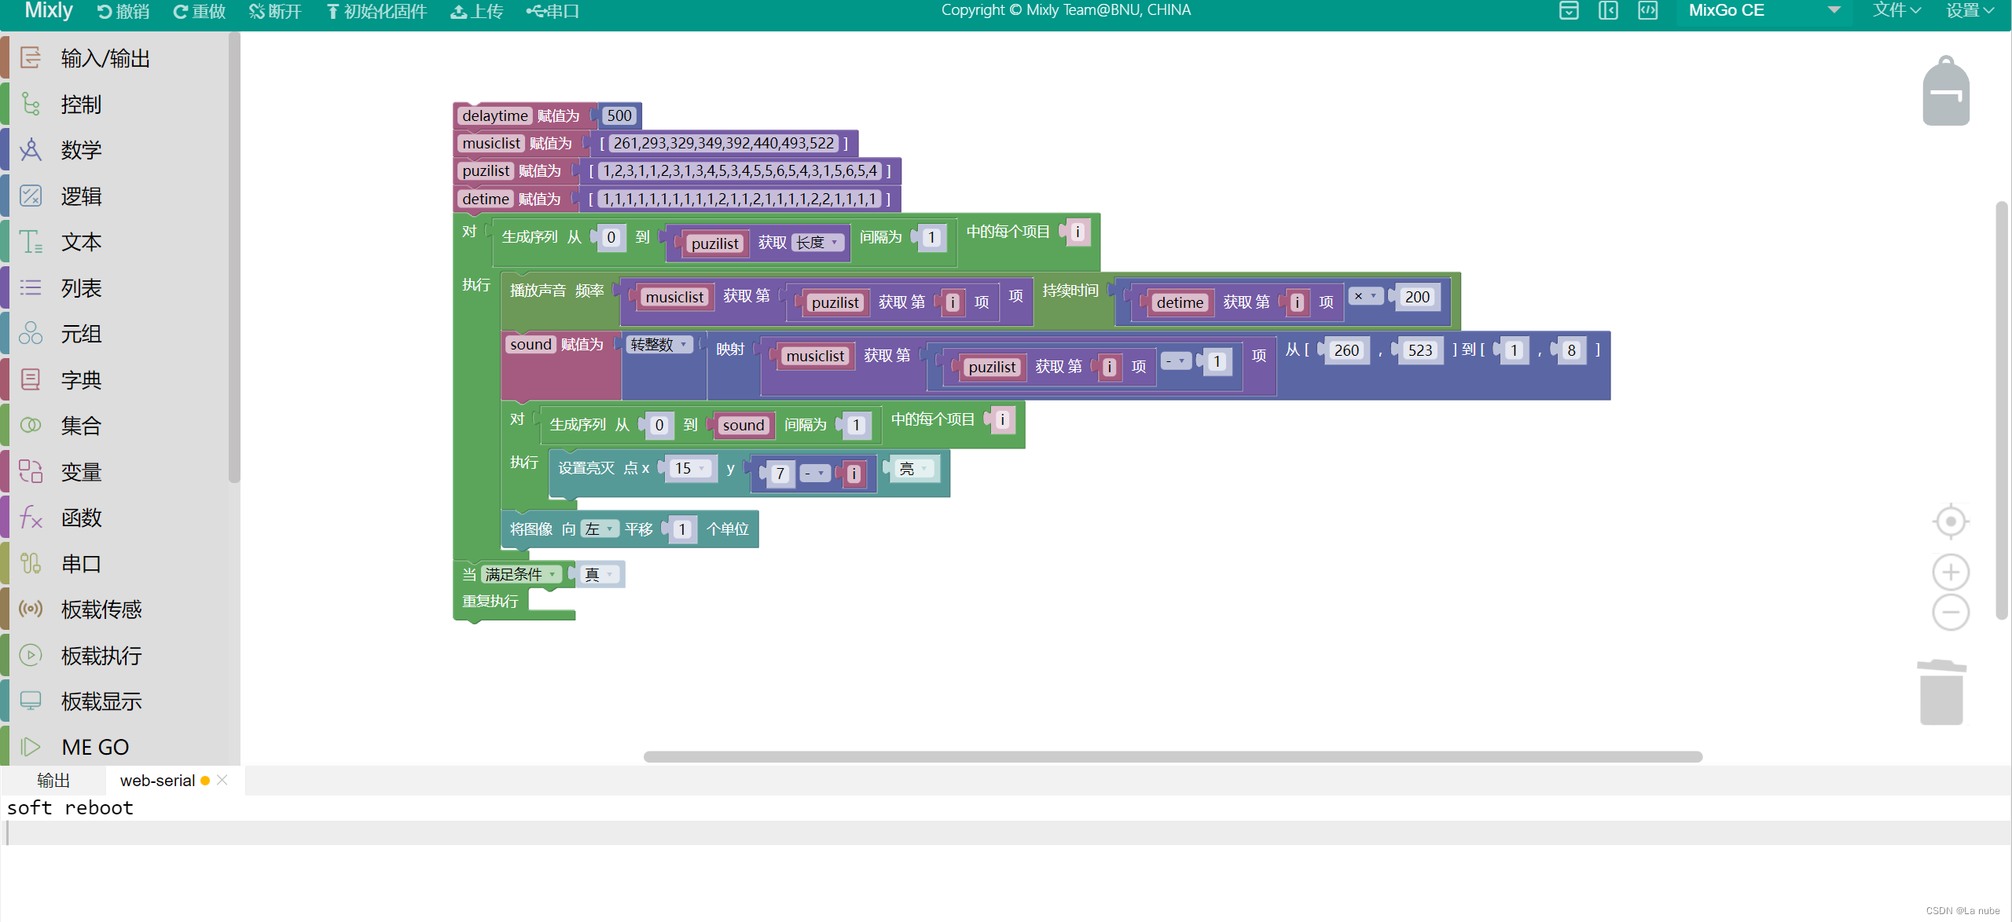Select the 将图像 shift image block
The image size is (2012, 922).
(629, 529)
